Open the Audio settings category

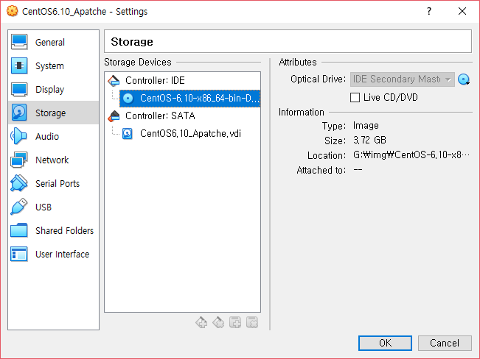click(53, 136)
